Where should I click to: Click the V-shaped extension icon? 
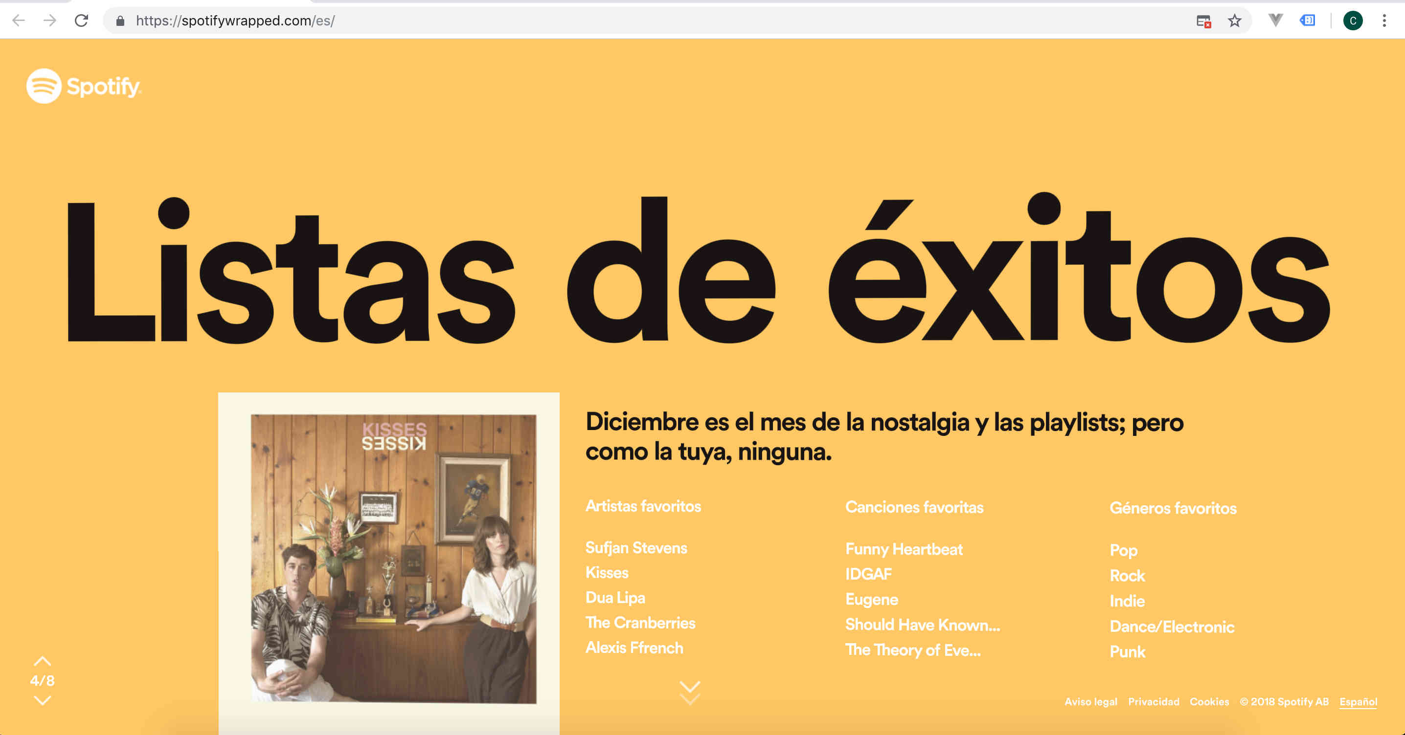point(1275,20)
